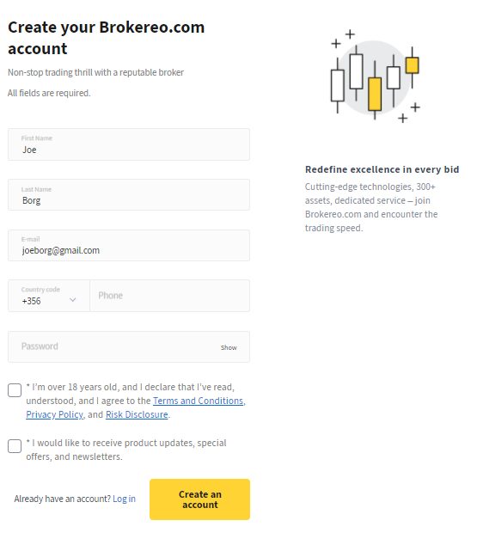Click the candlestick chart illustration
This screenshot has width=477, height=539.
tap(376, 77)
